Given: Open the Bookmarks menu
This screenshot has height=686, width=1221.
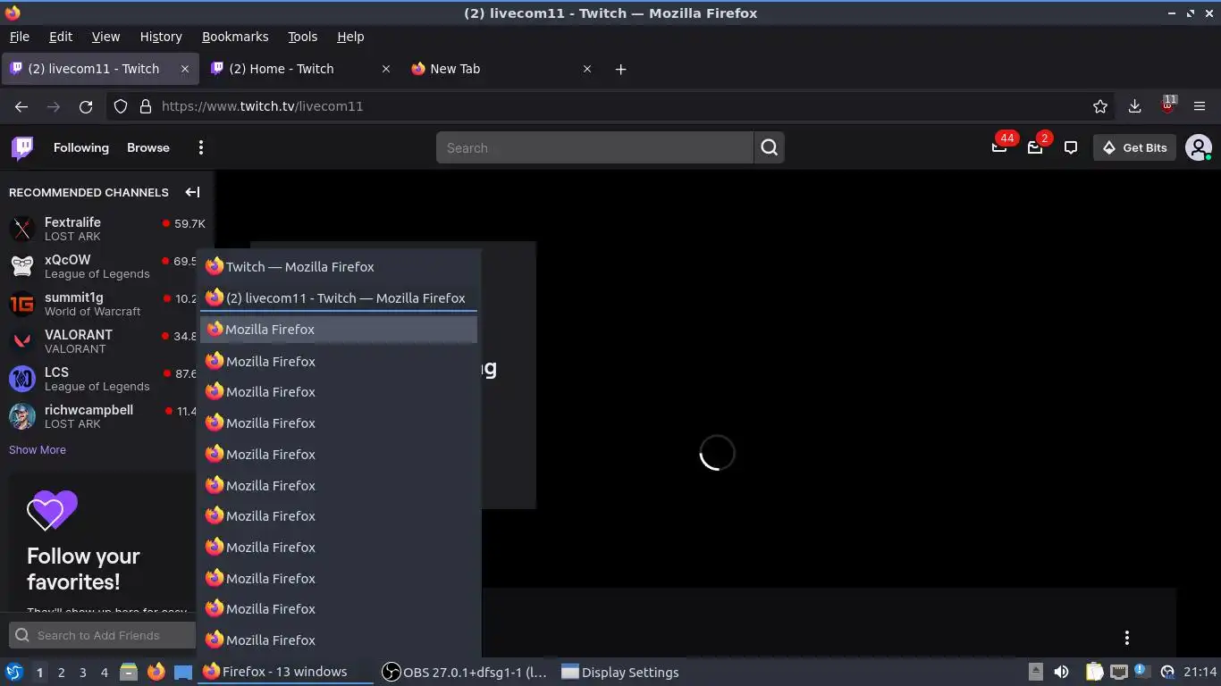Looking at the screenshot, I should click(235, 37).
